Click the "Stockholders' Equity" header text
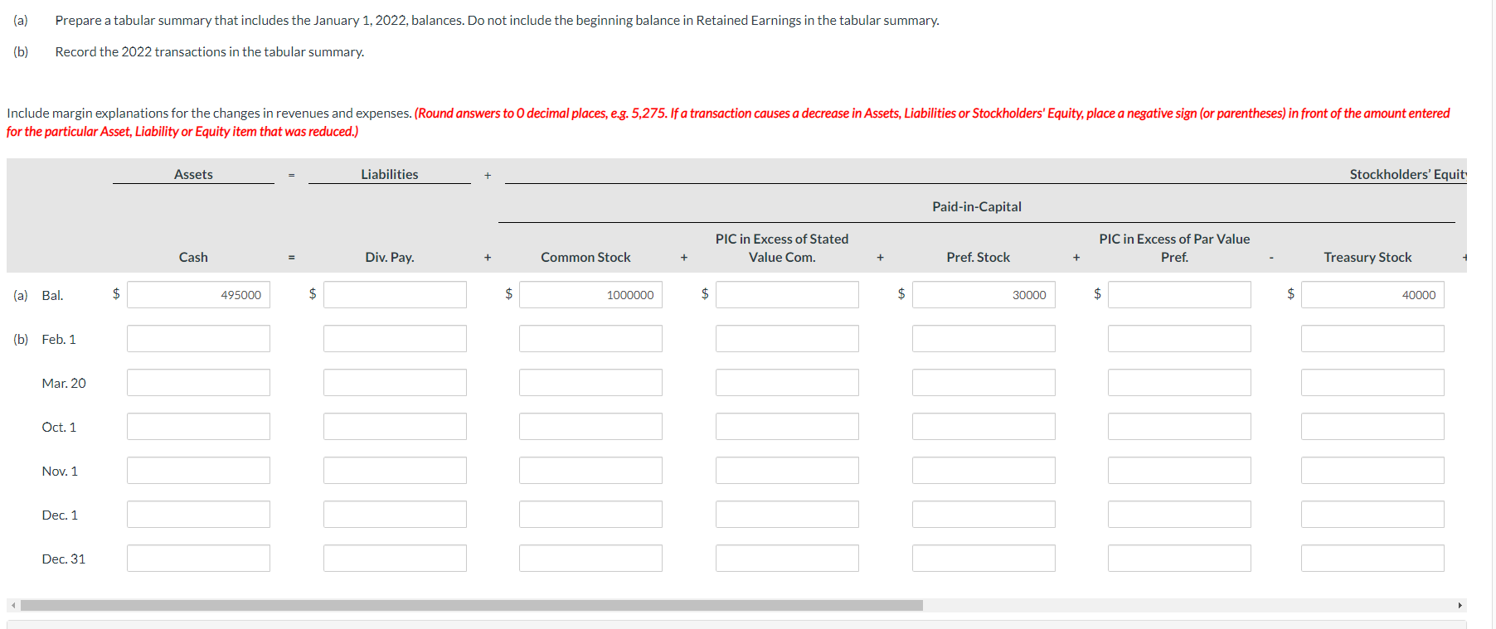 (1407, 174)
